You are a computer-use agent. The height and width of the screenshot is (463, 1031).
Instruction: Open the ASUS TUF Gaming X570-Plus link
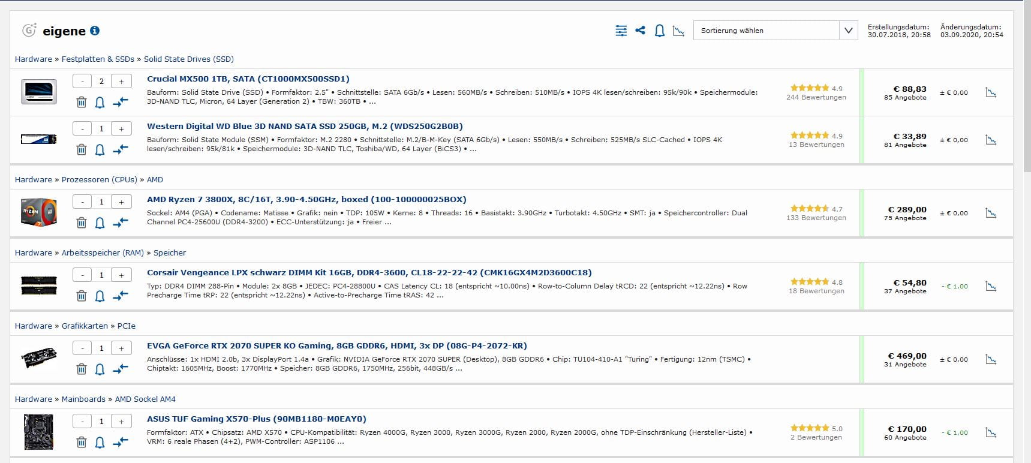(256, 419)
